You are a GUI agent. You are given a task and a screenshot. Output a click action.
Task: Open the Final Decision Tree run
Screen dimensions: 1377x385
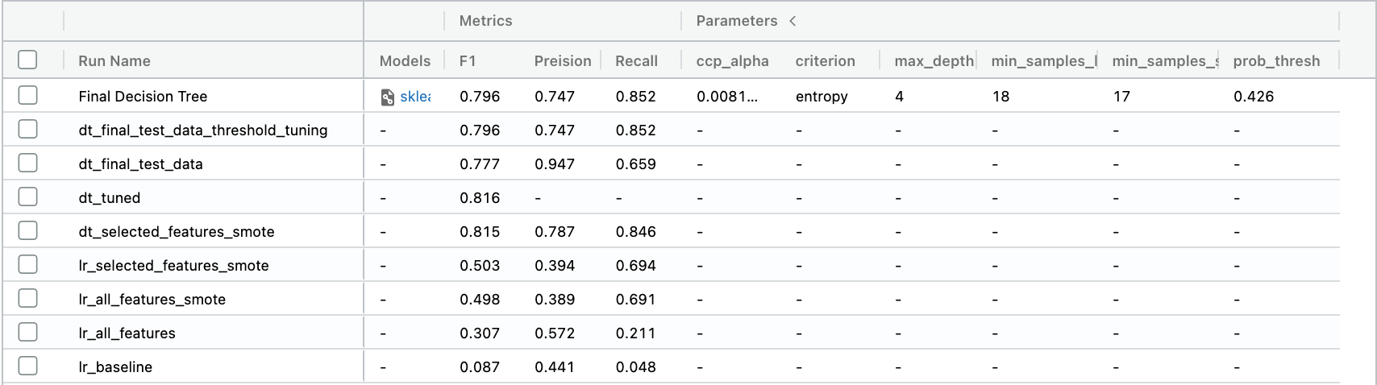pyautogui.click(x=143, y=97)
